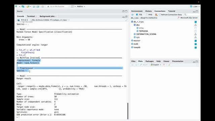
Task: Click the database icon on msdb row
Action: point(196,44)
